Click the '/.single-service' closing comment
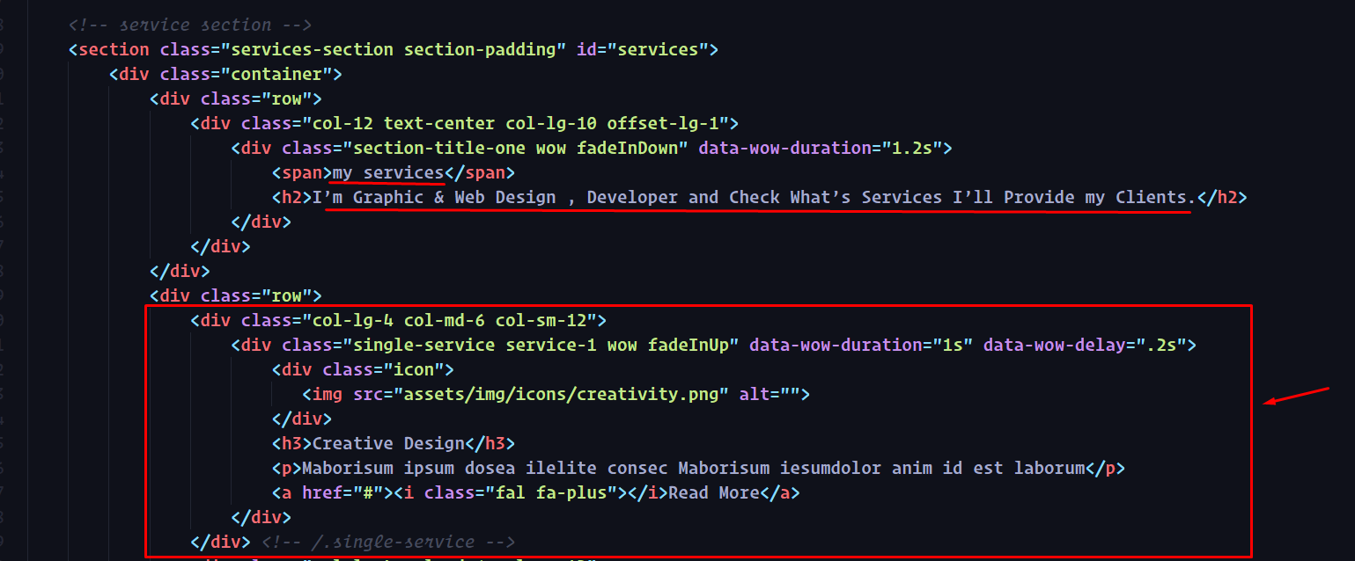 387,542
